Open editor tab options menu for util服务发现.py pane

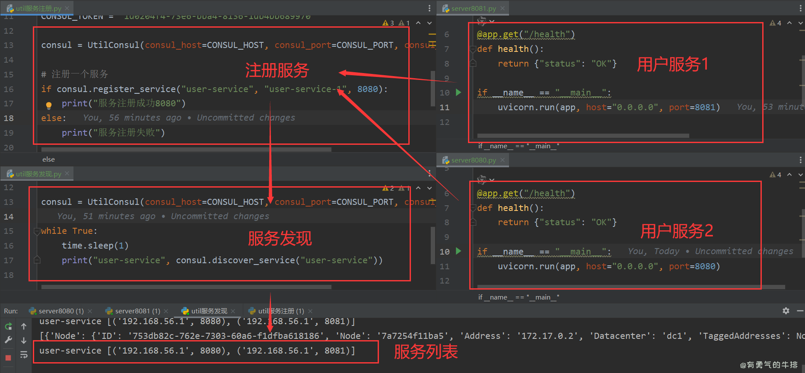pyautogui.click(x=429, y=173)
